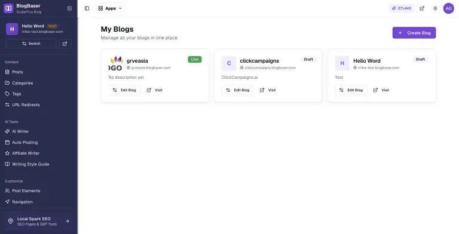Click the clickcampaigns C avatar
459x234 pixels.
(x=229, y=63)
